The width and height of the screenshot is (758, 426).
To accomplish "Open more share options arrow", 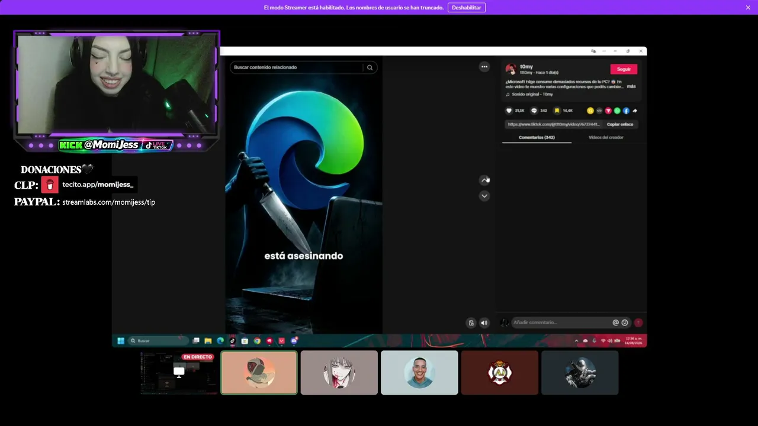I will [x=635, y=111].
